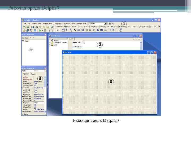Click the Toggle Form/Unit toolbar icon
The height and width of the screenshot is (143, 191).
31,30
